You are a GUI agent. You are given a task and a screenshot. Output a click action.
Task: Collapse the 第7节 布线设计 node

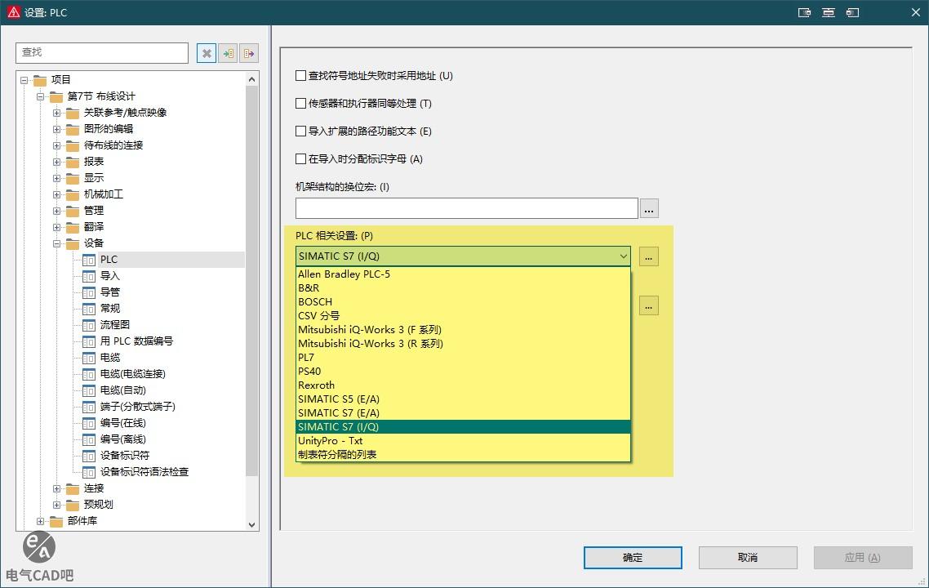click(x=40, y=96)
